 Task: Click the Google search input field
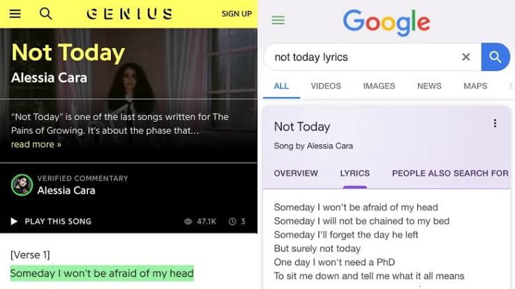tap(364, 57)
